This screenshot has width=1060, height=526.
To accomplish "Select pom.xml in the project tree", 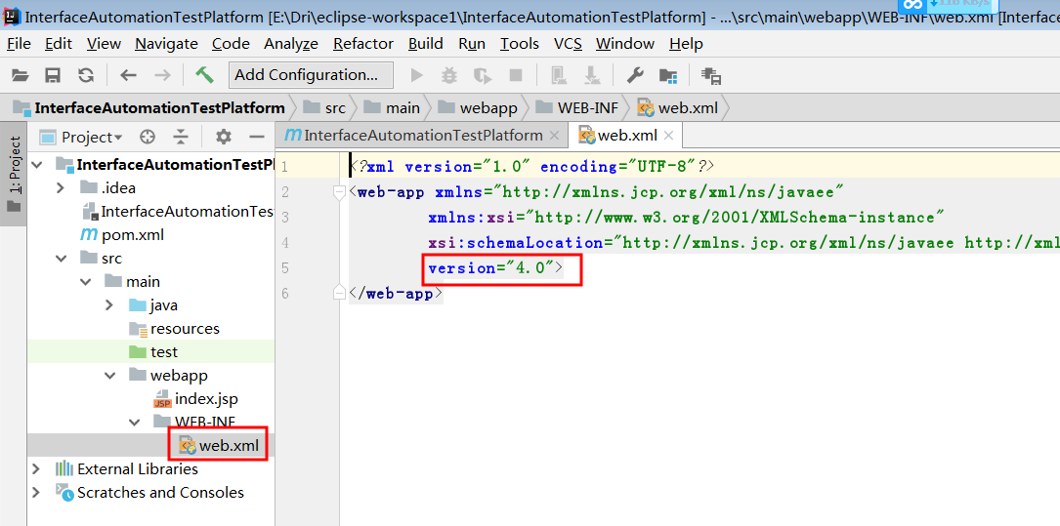I will point(123,235).
